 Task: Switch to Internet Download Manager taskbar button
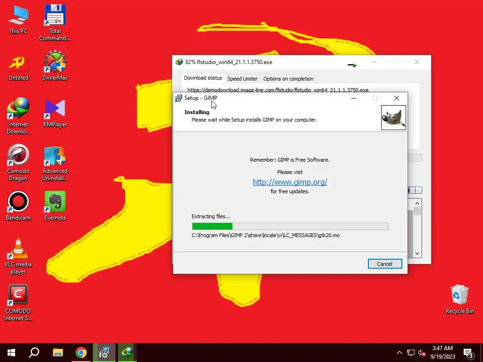click(x=127, y=353)
